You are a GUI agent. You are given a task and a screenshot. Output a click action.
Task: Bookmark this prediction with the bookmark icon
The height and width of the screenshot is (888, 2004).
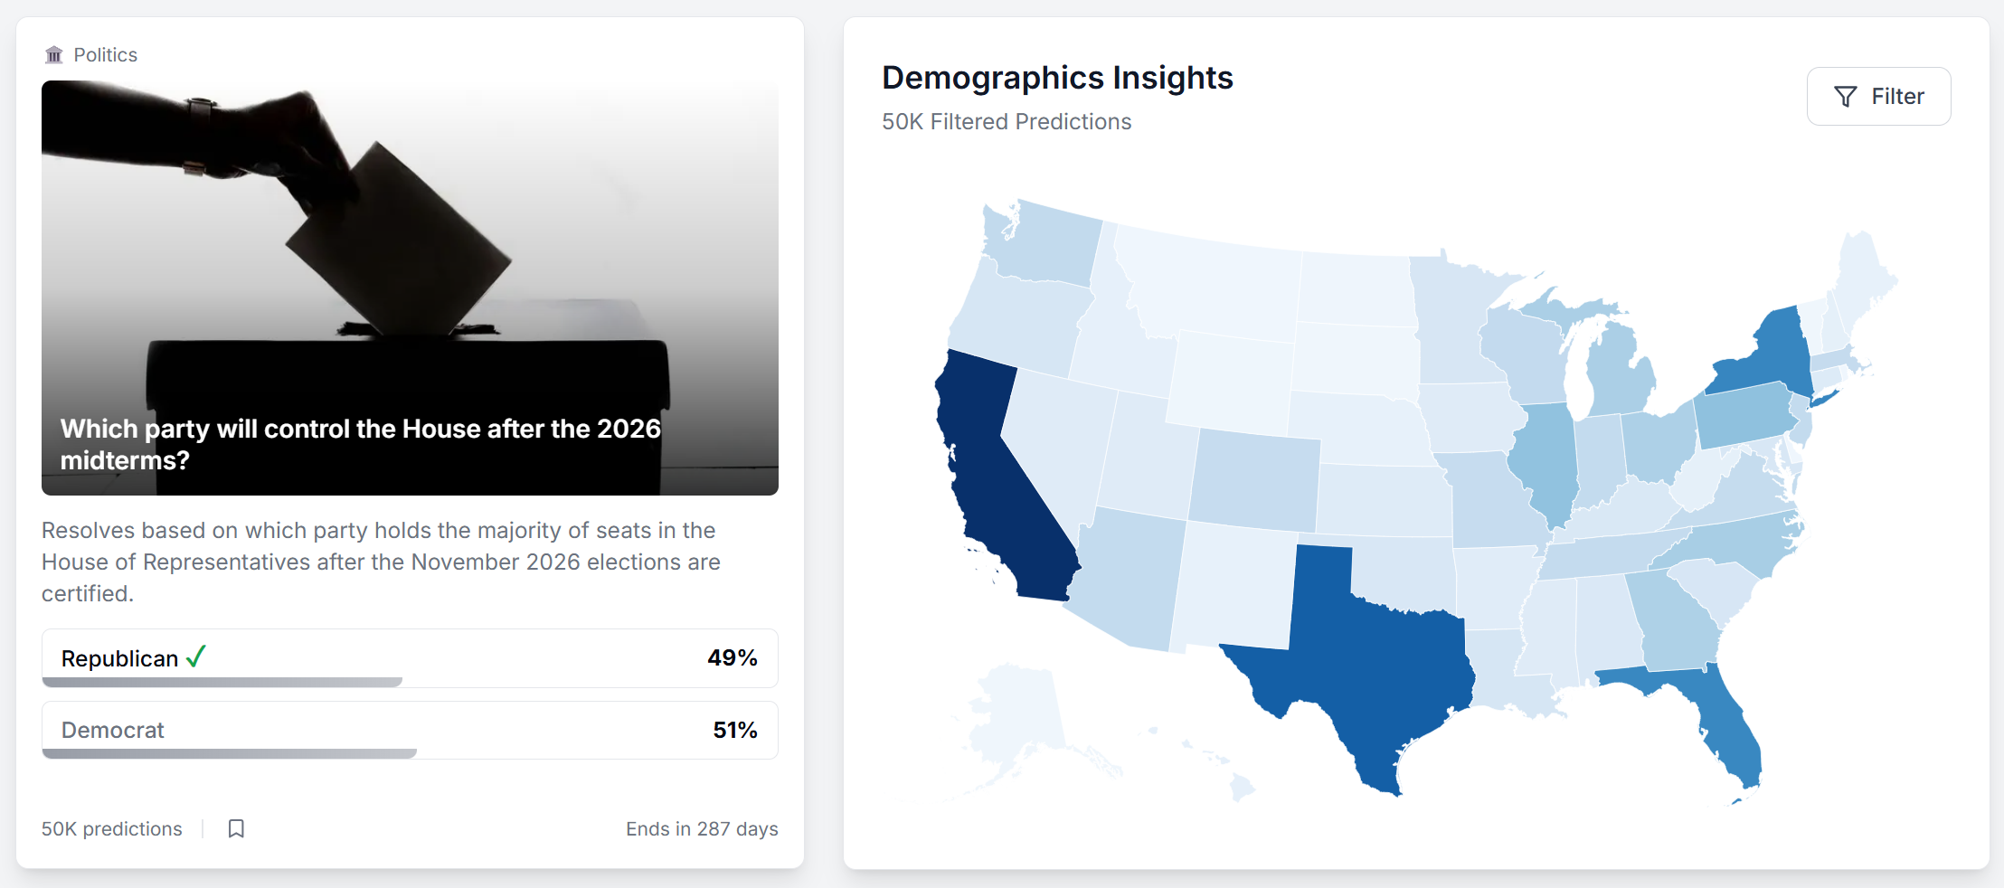[x=236, y=828]
